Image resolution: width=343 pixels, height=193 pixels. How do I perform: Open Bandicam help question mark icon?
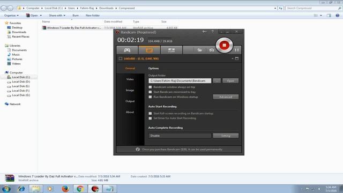click(x=212, y=32)
